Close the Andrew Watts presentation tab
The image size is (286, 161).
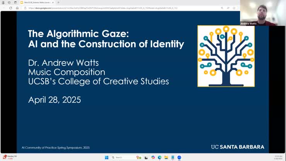[53, 3]
